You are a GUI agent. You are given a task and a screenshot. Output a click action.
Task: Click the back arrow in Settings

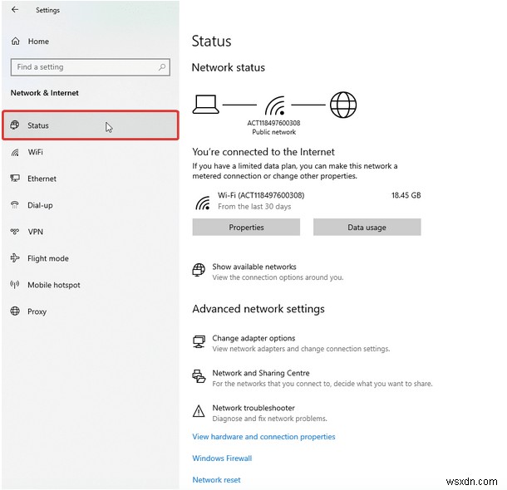(15, 10)
